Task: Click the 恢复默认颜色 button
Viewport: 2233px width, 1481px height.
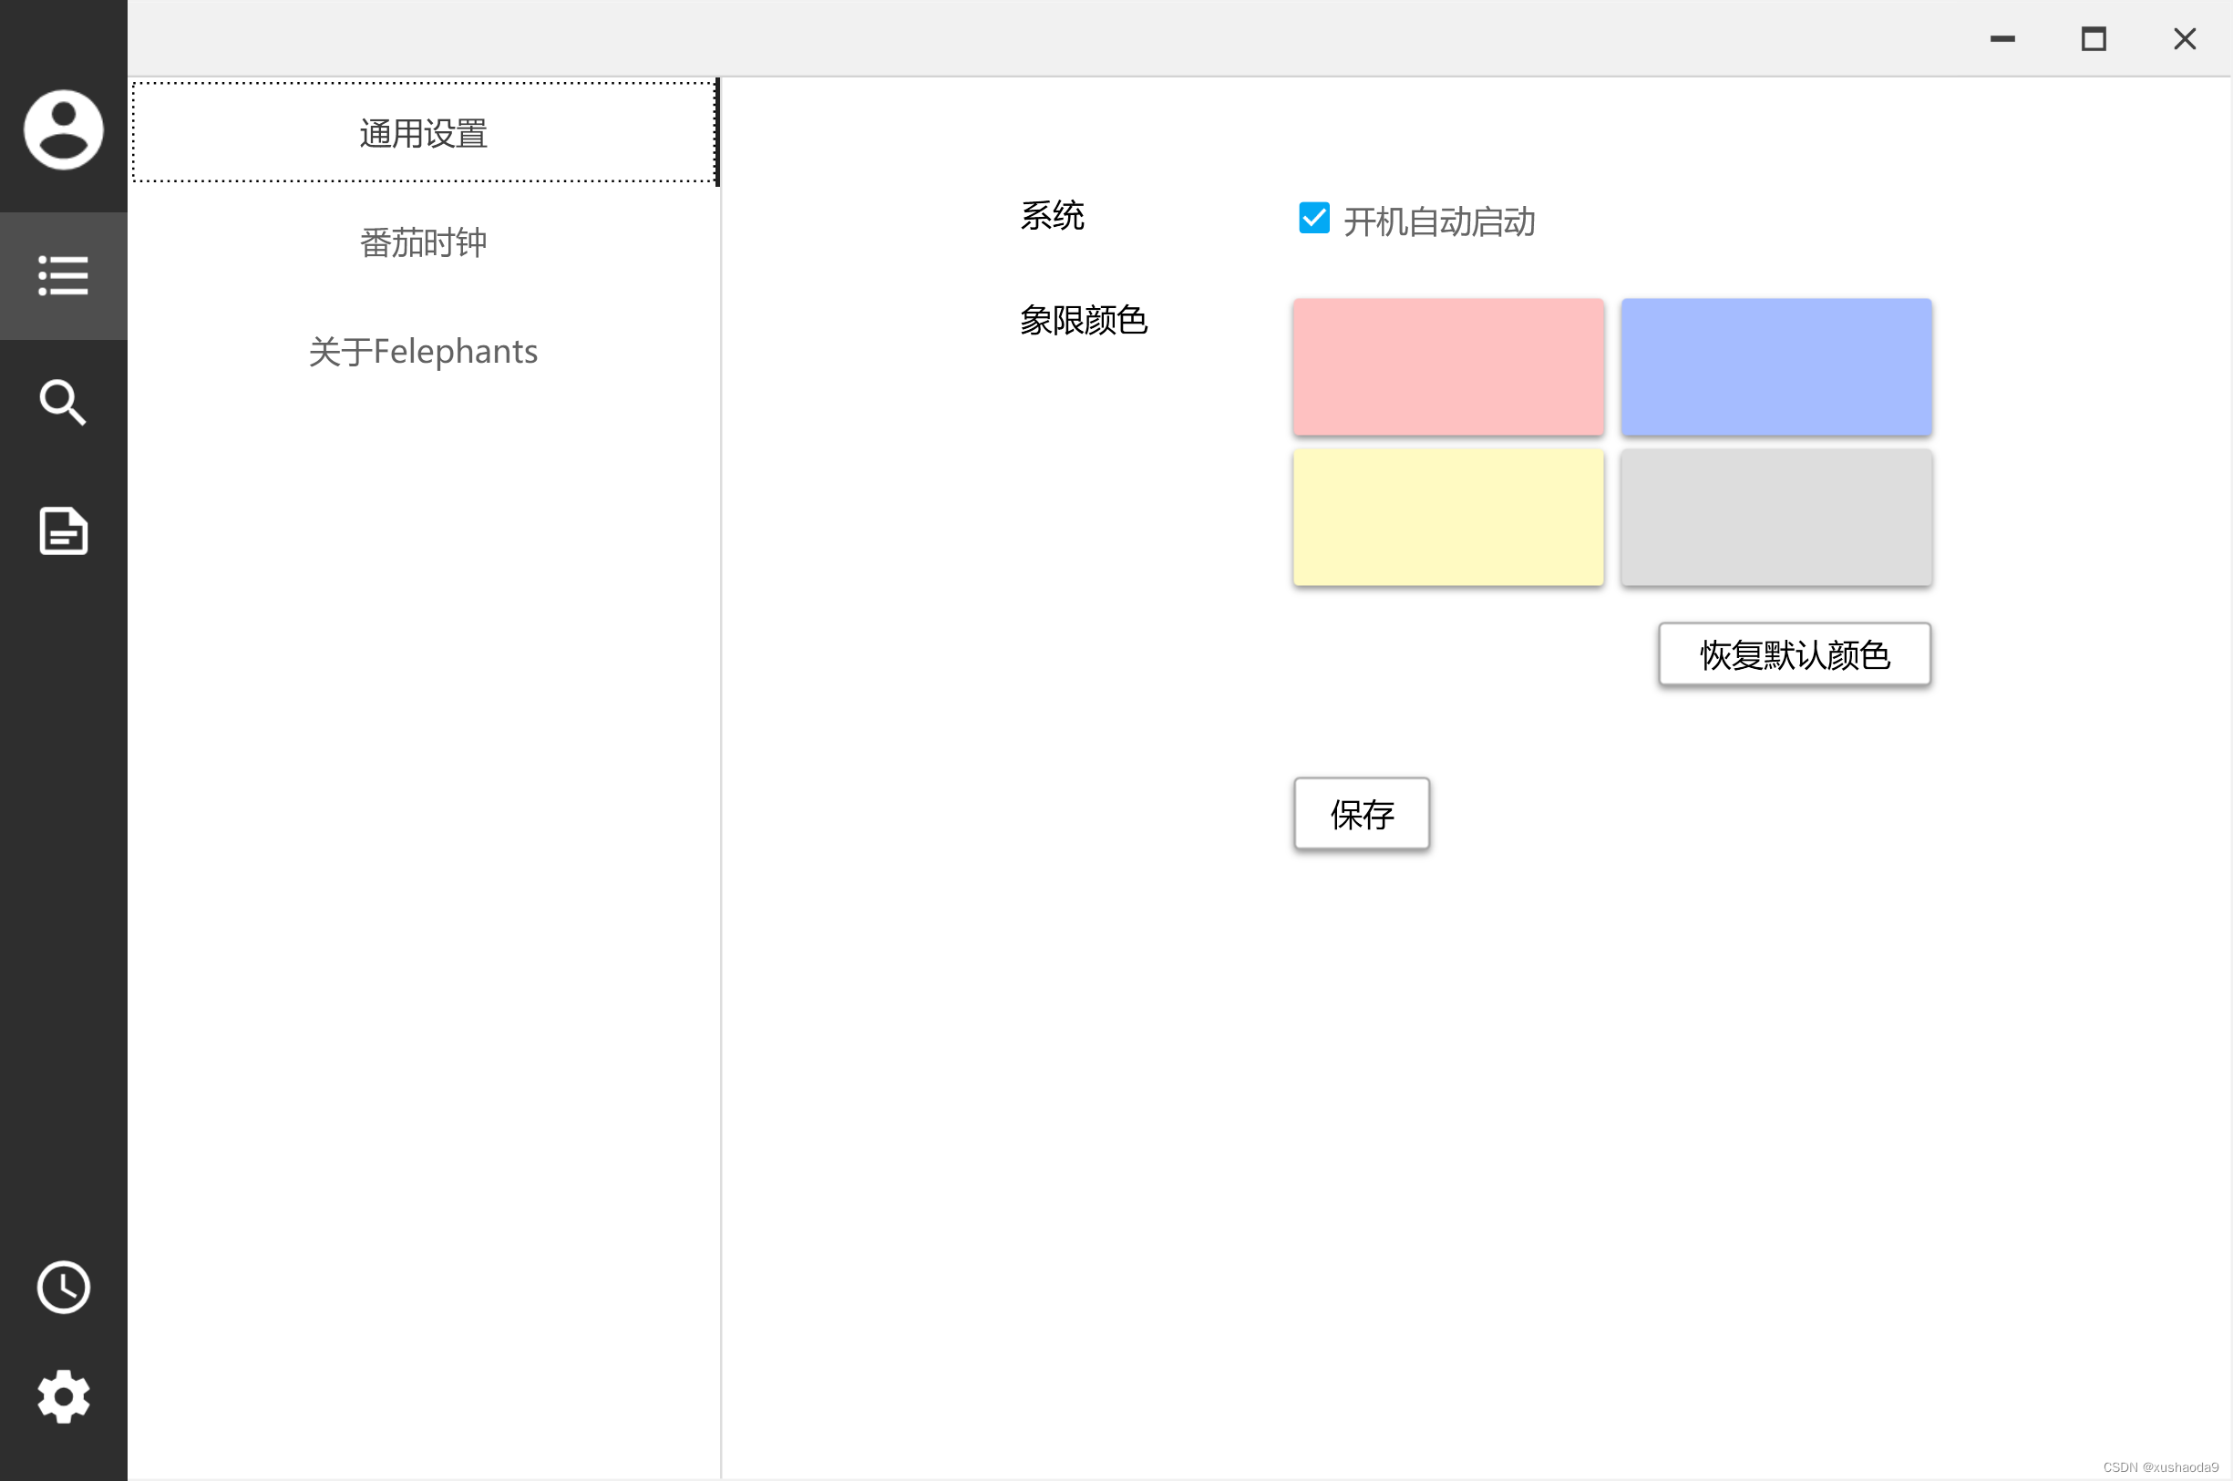Action: pos(1794,654)
